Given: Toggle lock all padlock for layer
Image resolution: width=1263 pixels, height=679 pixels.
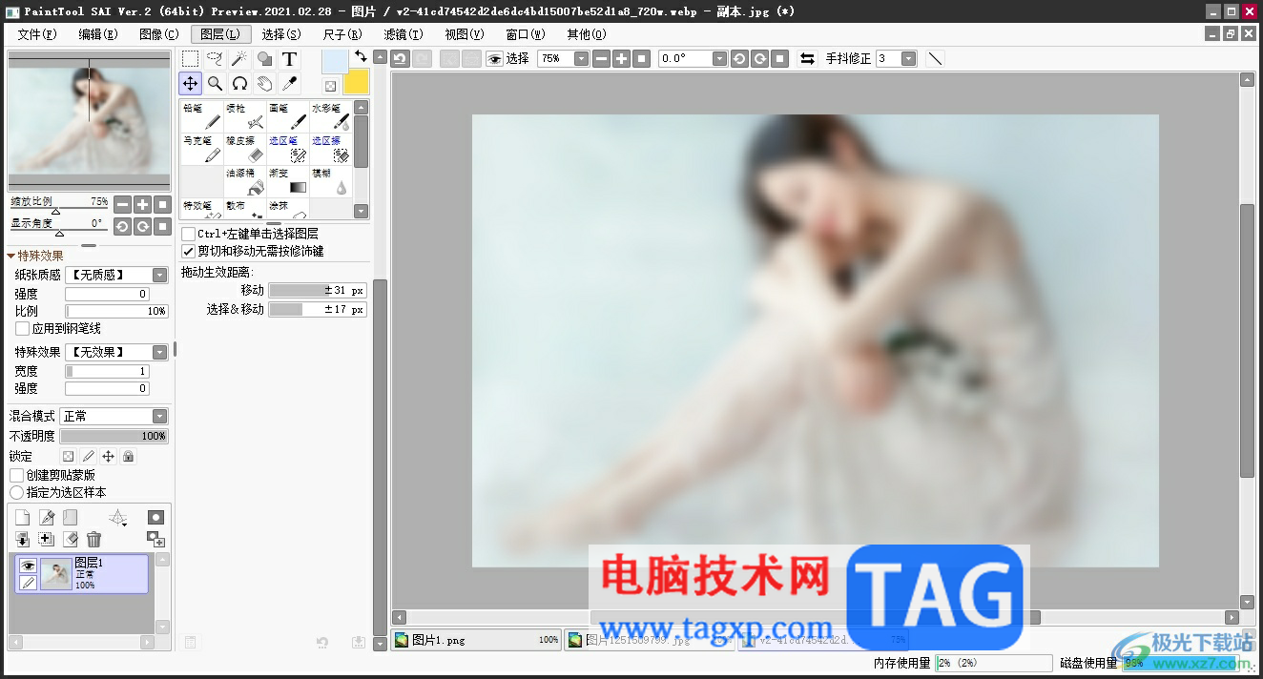Looking at the screenshot, I should click(129, 457).
